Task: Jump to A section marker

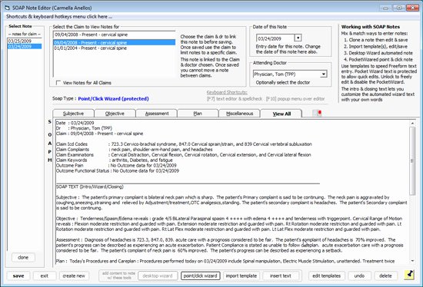Action: coord(50,143)
